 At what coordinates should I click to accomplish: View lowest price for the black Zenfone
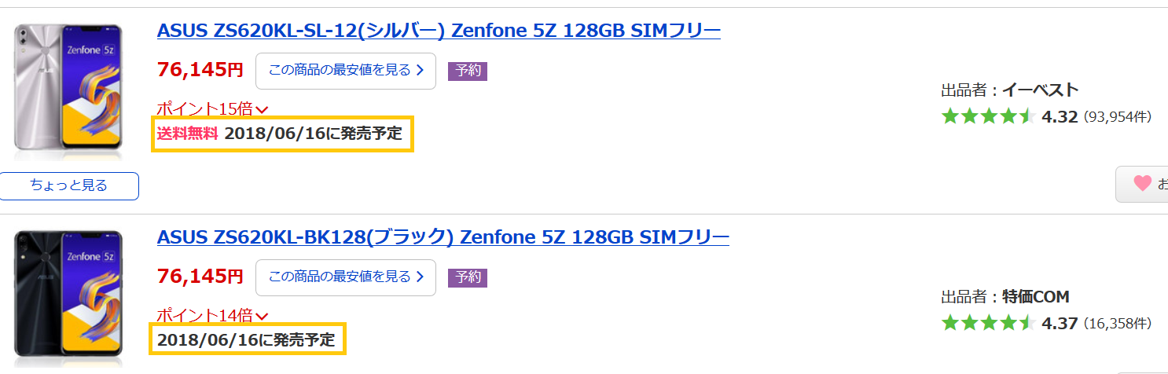(x=346, y=277)
